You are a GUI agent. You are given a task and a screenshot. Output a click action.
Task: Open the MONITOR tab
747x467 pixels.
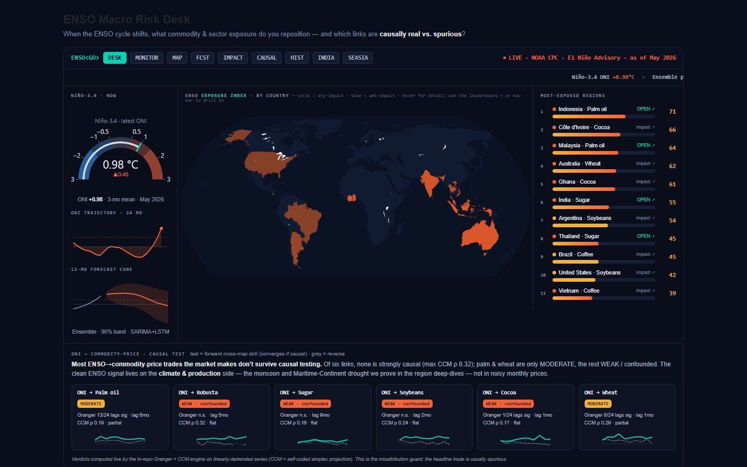tap(147, 58)
